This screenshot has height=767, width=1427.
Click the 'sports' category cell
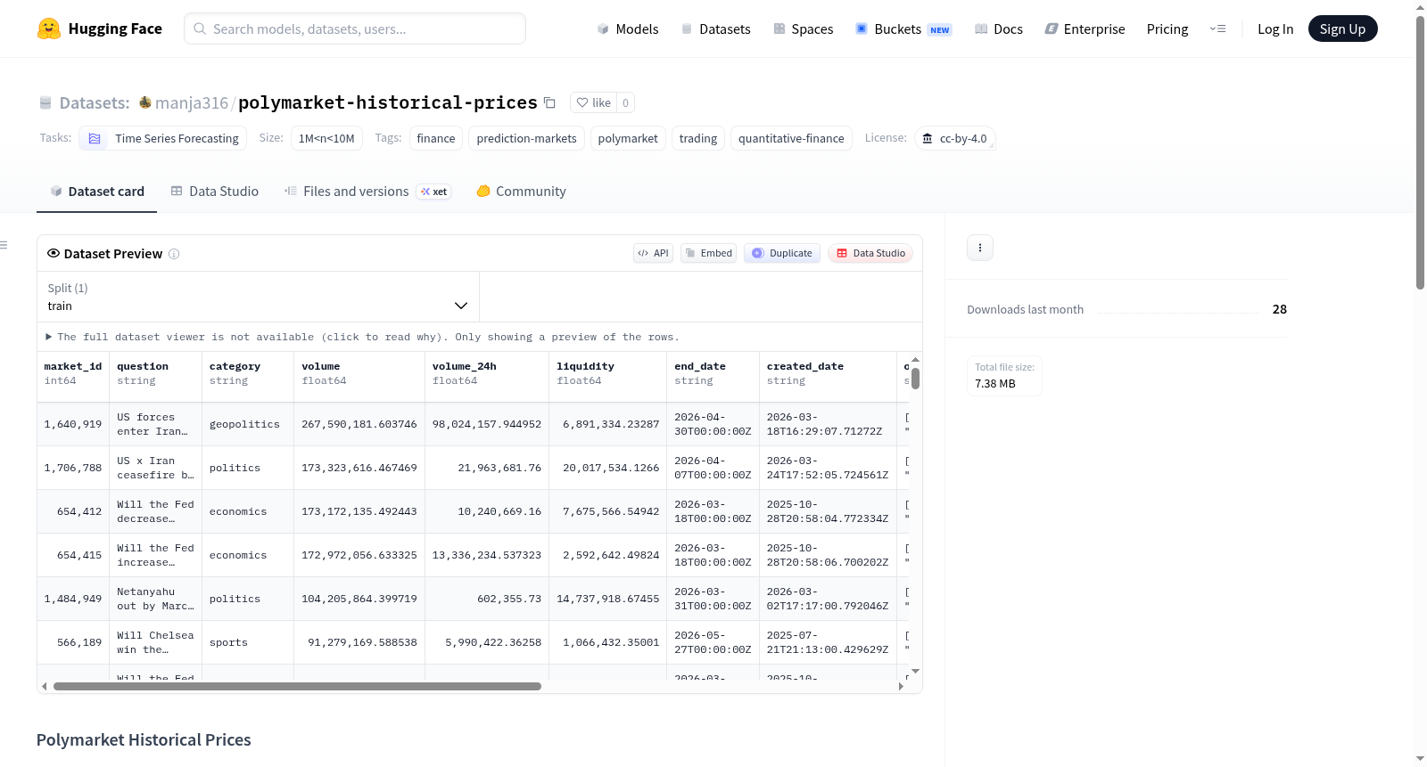[248, 642]
